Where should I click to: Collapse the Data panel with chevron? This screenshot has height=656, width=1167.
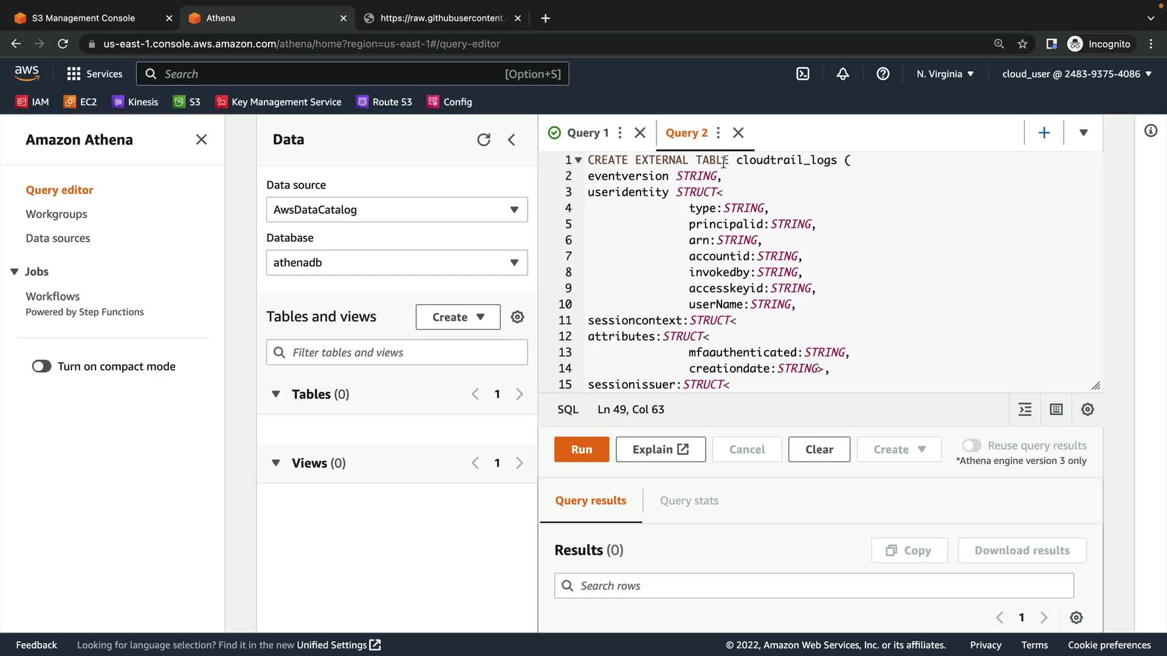coord(512,140)
